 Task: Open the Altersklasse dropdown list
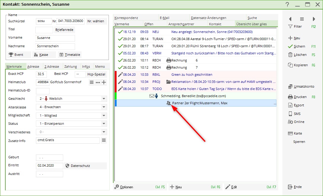[104, 107]
